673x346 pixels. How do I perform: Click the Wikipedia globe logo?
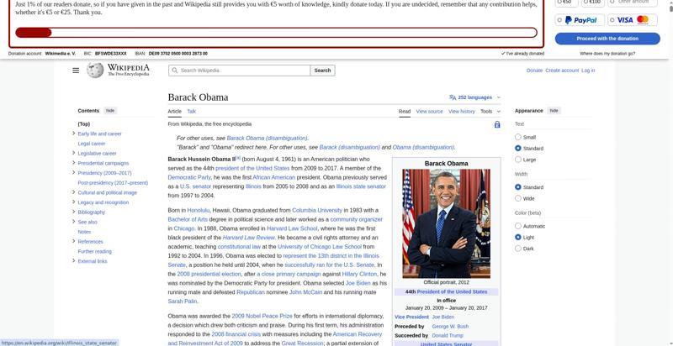tap(96, 71)
